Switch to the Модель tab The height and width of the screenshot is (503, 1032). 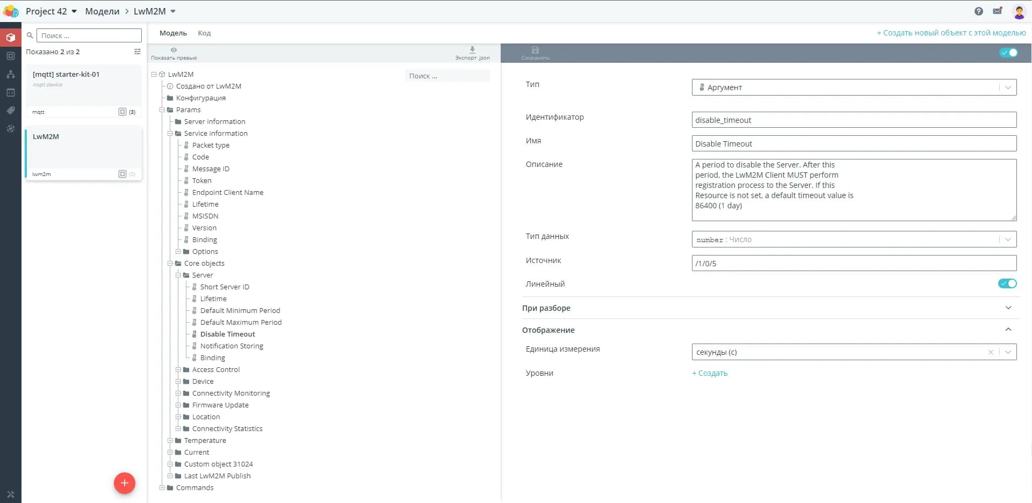tap(173, 33)
